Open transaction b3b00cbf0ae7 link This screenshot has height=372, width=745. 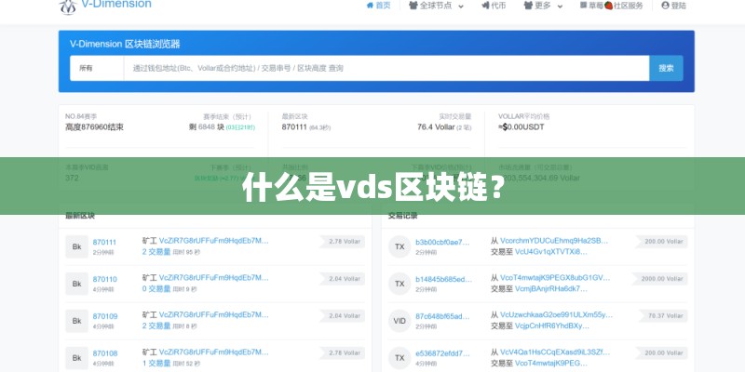[443, 242]
